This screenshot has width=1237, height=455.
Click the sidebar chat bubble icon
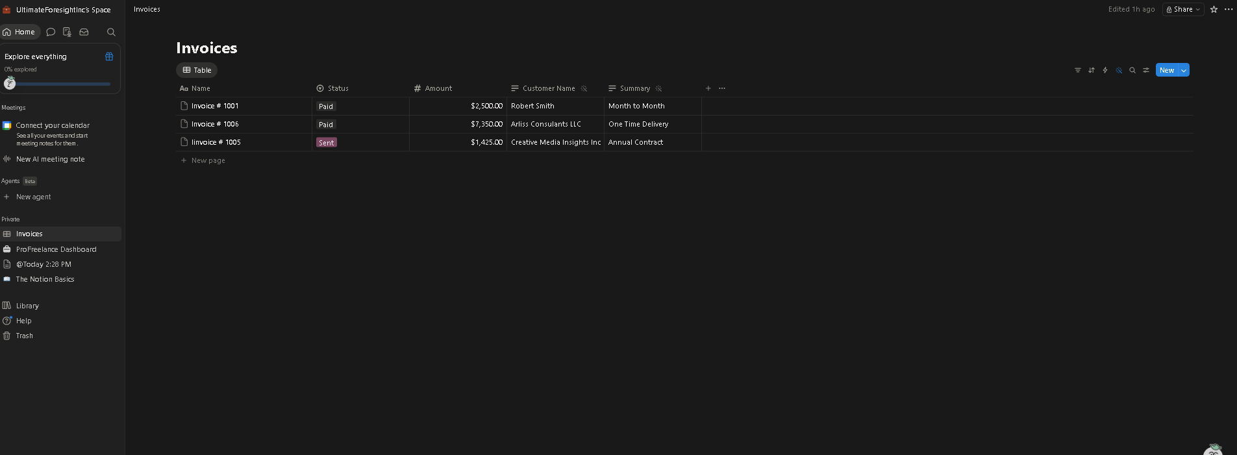(x=51, y=32)
